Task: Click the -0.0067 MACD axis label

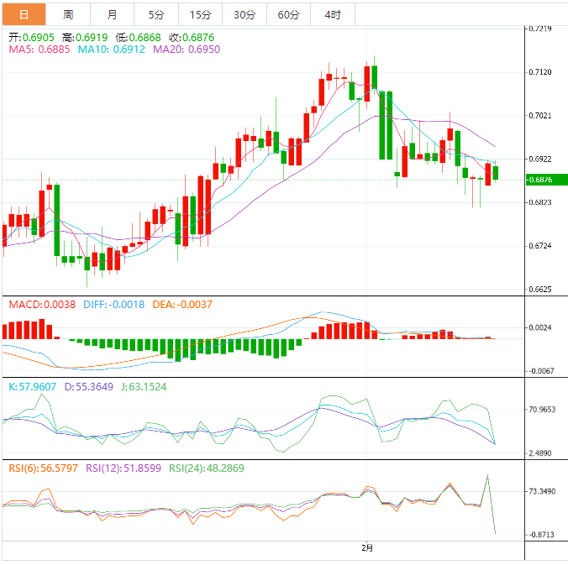Action: [x=541, y=371]
